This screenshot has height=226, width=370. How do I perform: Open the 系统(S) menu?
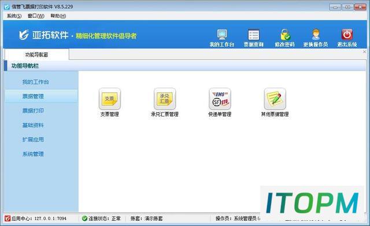click(x=14, y=16)
